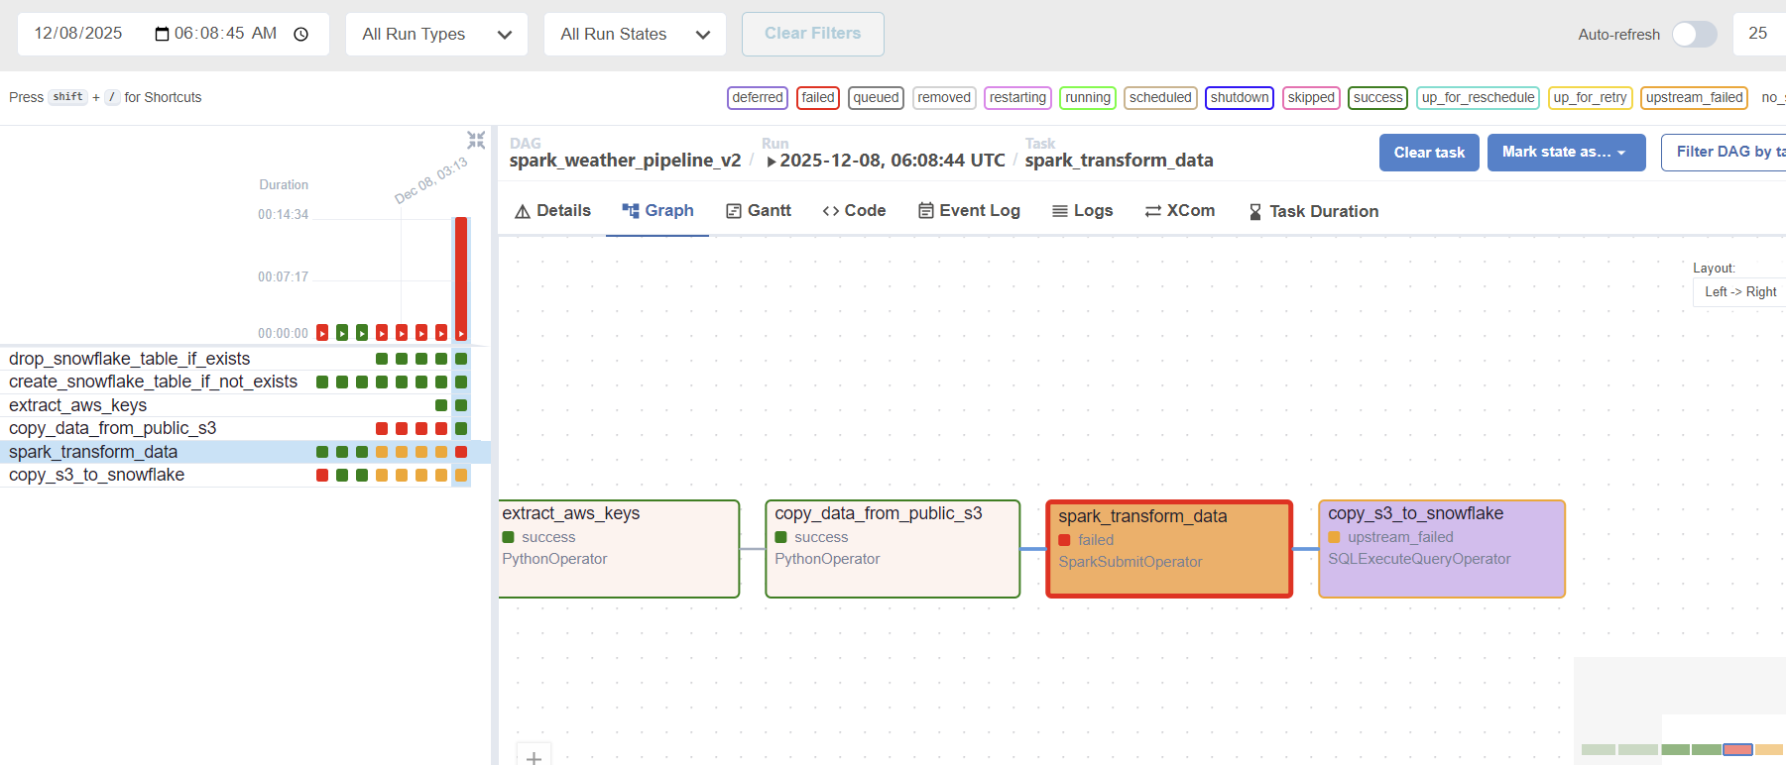
Task: Click the removed state legend badge
Action: [944, 98]
